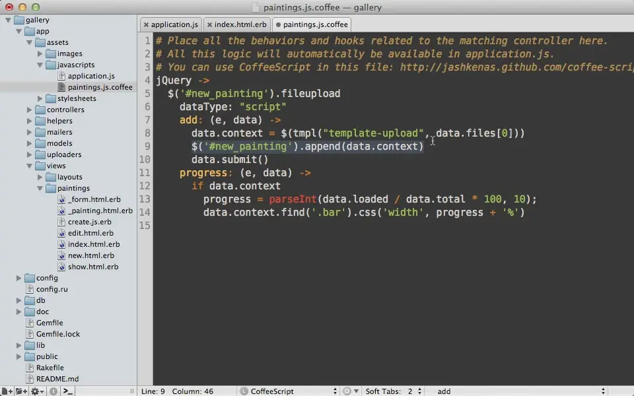Open the 'add' symbol dropdown in status bar
Image resolution: width=634 pixels, height=396 pixels.
521,391
